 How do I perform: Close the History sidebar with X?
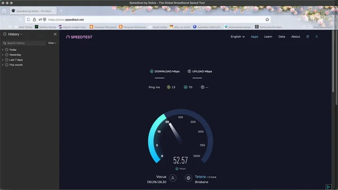[55, 34]
